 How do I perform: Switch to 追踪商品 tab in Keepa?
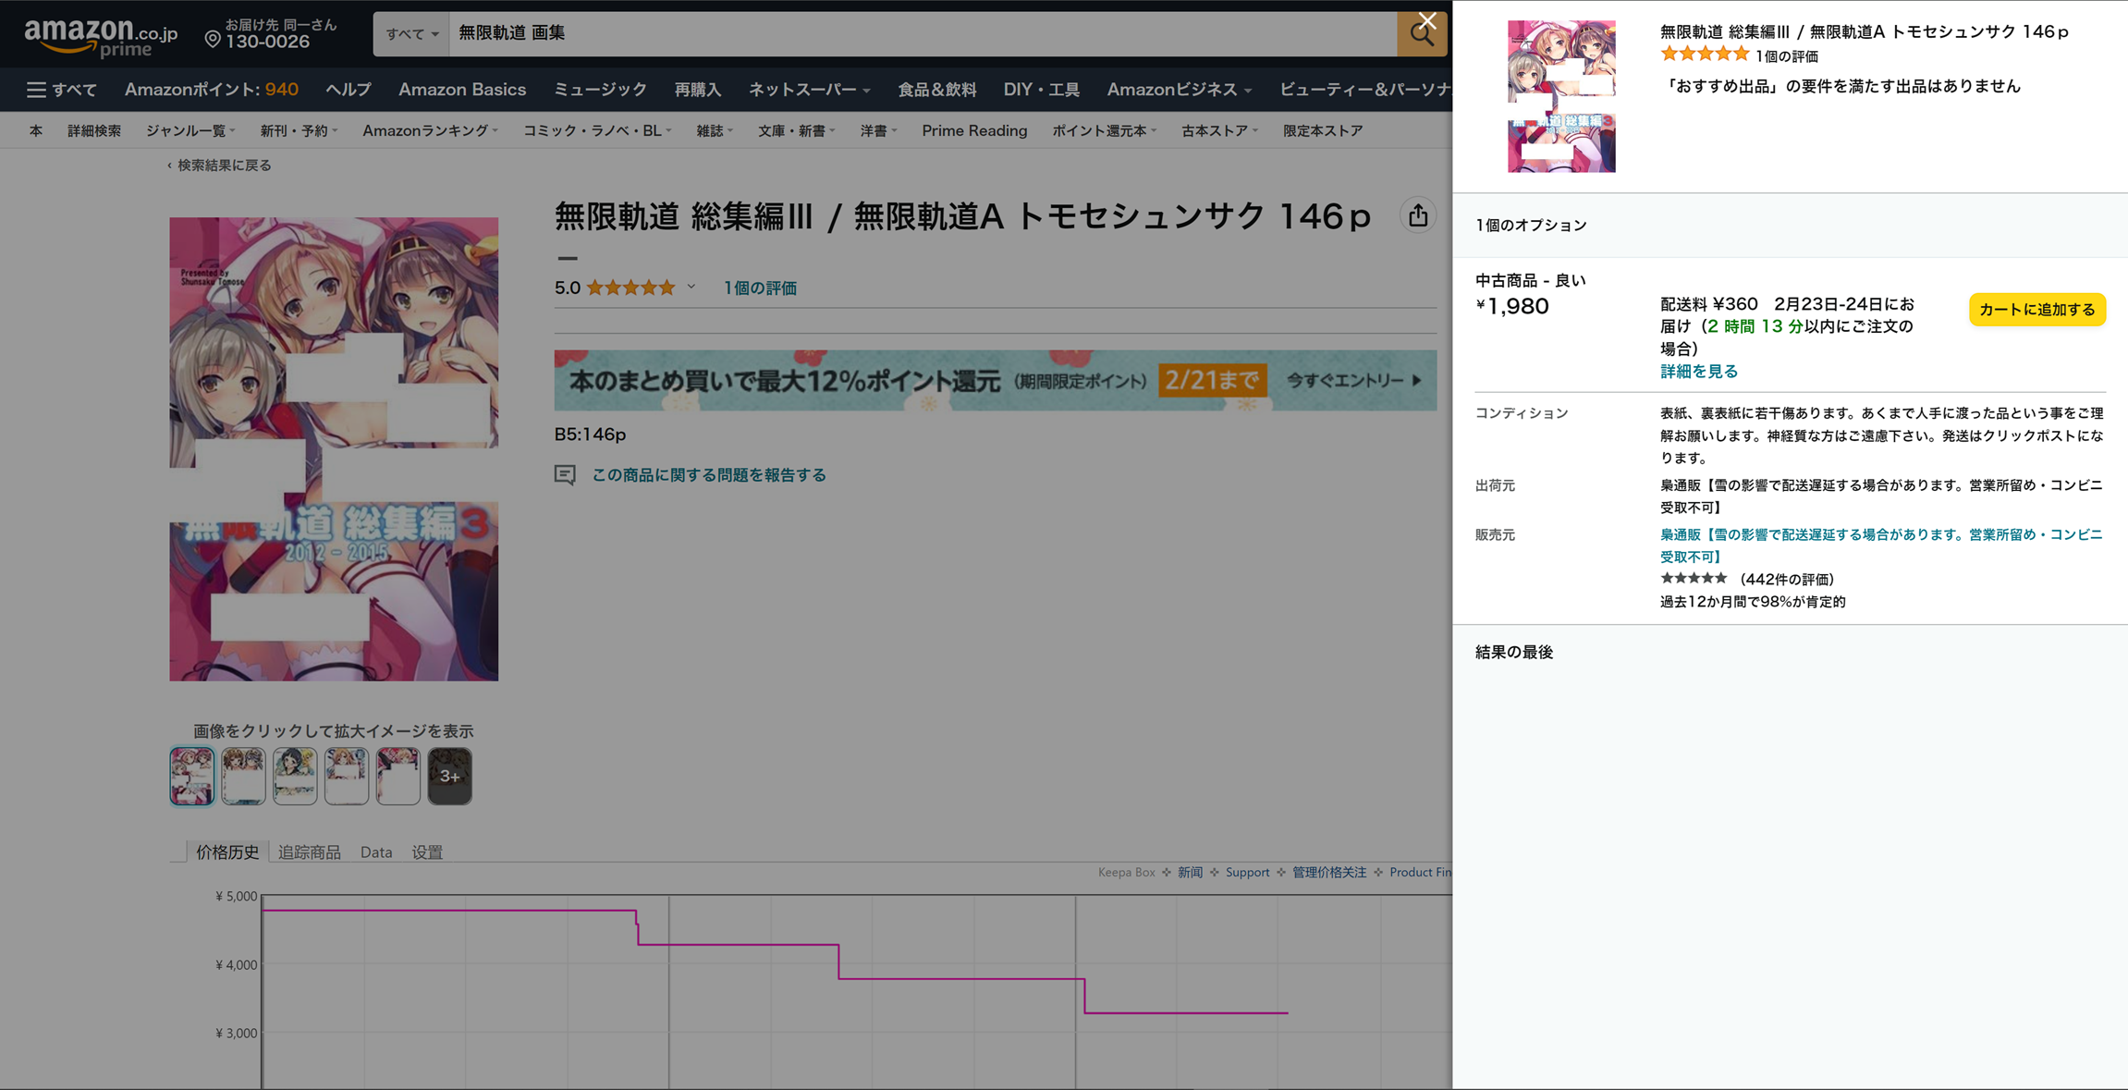(x=309, y=852)
